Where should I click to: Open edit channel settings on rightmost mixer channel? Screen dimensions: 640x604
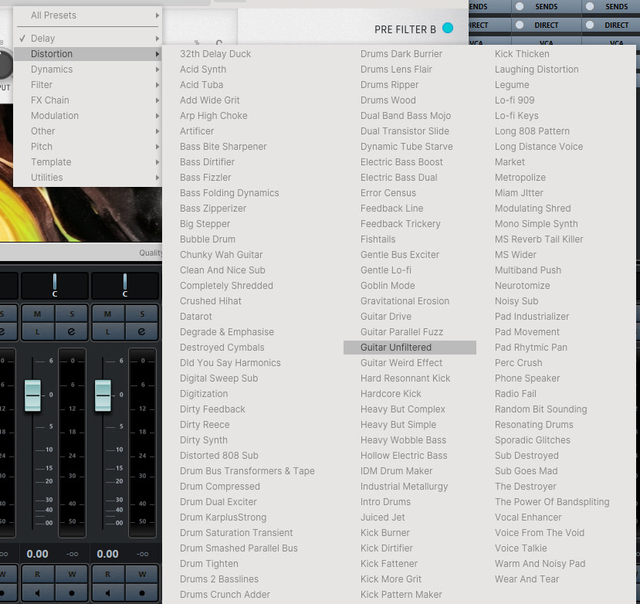[141, 331]
